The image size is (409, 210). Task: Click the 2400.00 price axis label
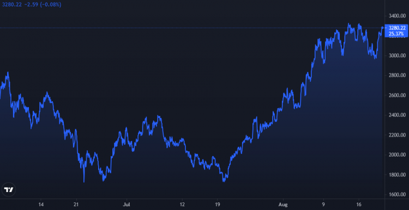point(397,115)
